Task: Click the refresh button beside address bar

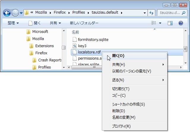Action: coord(151,13)
